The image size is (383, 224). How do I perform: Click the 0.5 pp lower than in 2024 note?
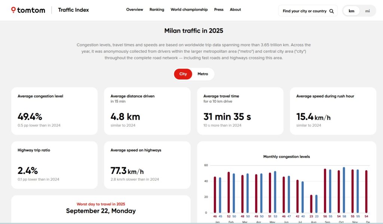point(39,125)
